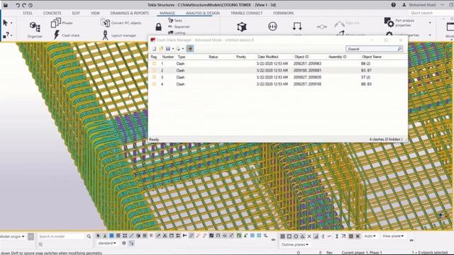Open undo history clock icon

pos(31,5)
